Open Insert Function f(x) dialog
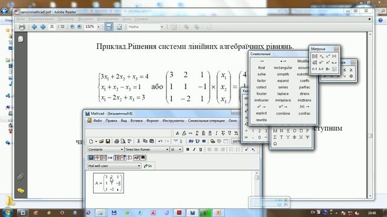The width and height of the screenshot is (387, 217). pyautogui.click(x=191, y=141)
